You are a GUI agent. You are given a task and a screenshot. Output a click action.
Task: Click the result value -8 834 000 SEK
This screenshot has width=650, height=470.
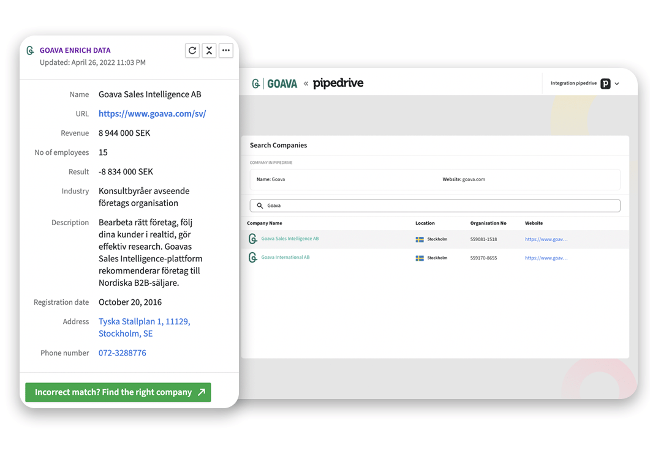(126, 172)
